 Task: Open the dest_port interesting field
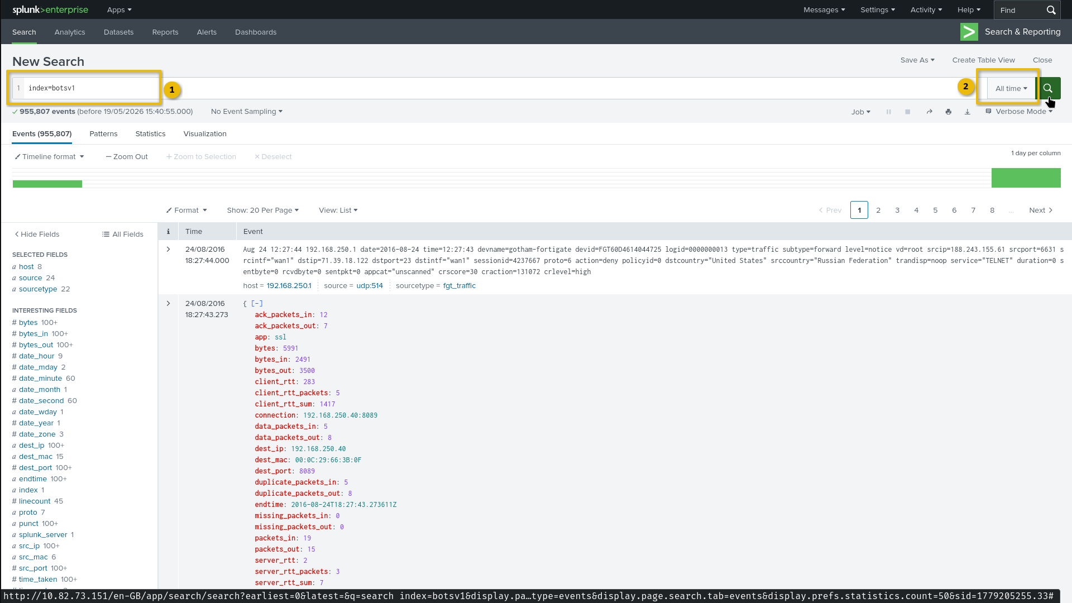(35, 468)
